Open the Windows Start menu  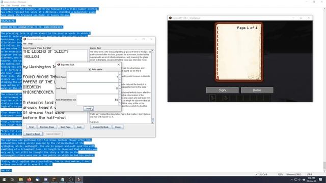click(x=4, y=179)
